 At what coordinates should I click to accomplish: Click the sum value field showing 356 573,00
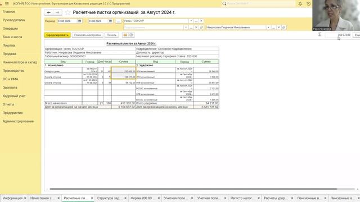click(x=338, y=35)
